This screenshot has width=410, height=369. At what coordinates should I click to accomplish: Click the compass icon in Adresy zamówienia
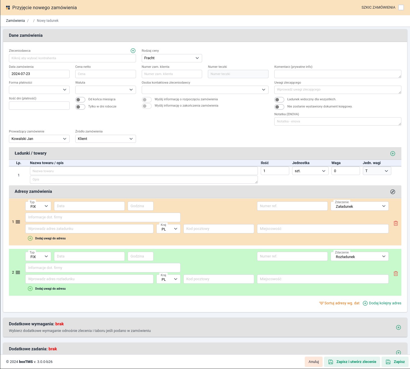pos(393,192)
